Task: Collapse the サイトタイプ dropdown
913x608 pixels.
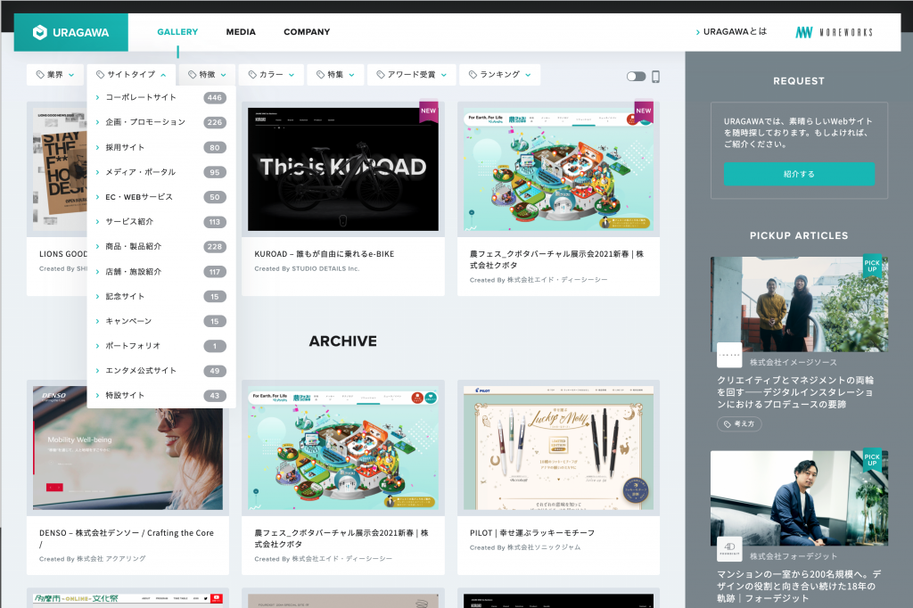Action: [131, 75]
